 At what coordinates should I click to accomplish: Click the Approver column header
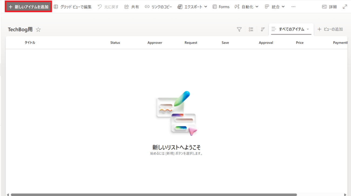(x=155, y=43)
